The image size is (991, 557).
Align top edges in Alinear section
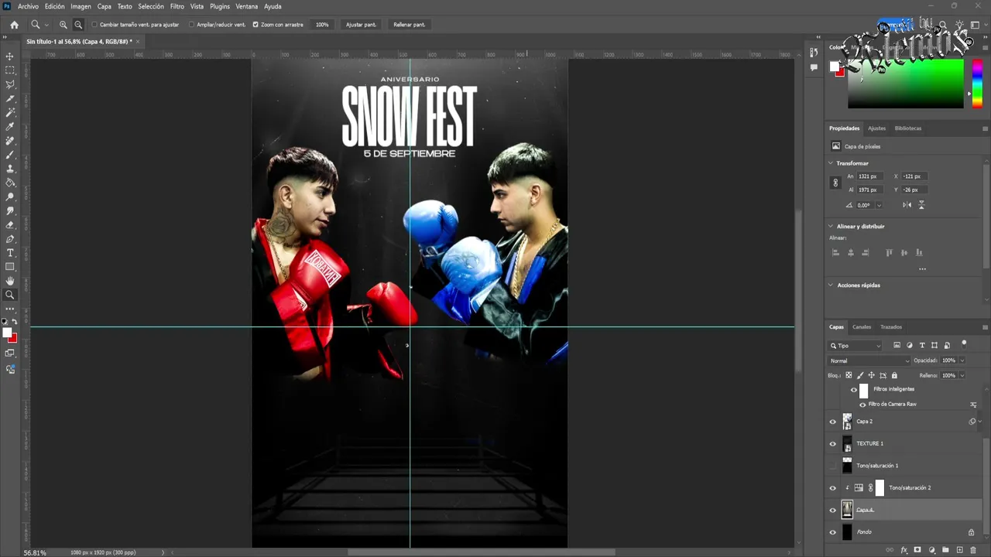[x=889, y=252]
